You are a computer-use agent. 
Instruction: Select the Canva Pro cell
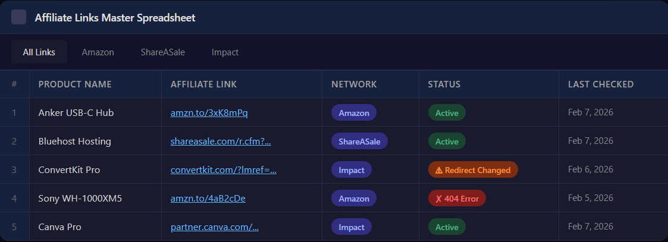[95, 227]
